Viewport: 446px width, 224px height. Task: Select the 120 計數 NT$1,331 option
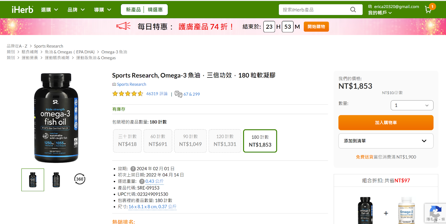225,141
